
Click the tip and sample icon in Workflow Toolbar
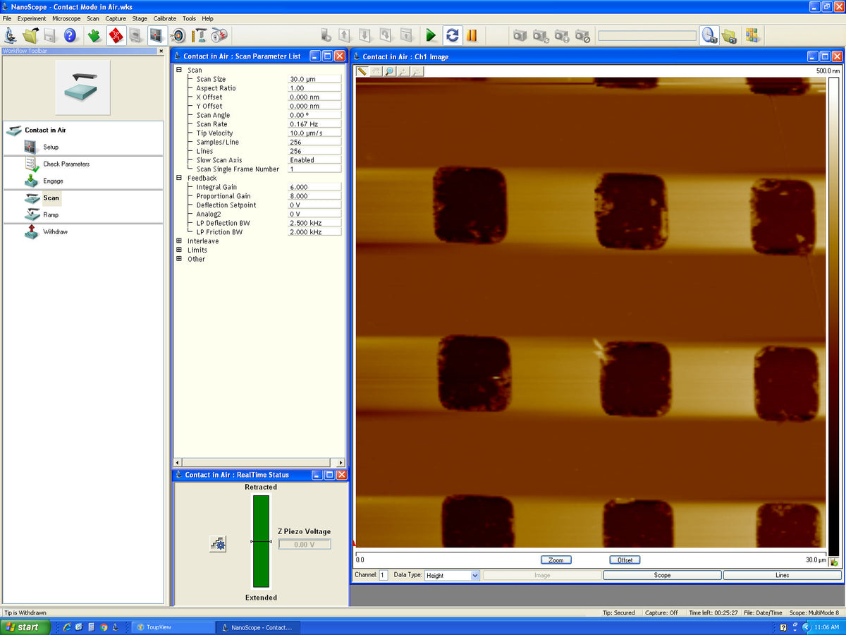83,87
